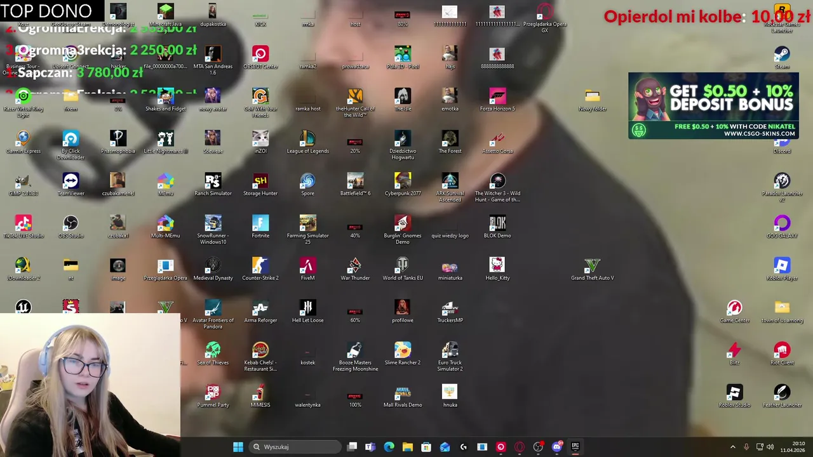Open Battlefield 6 shortcut
The image size is (813, 457).
click(355, 184)
